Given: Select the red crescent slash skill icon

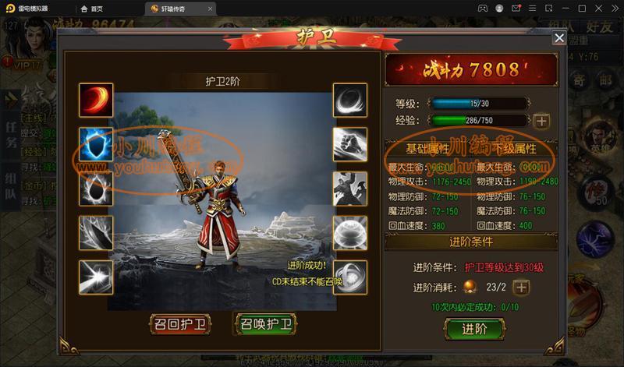Looking at the screenshot, I should point(96,101).
